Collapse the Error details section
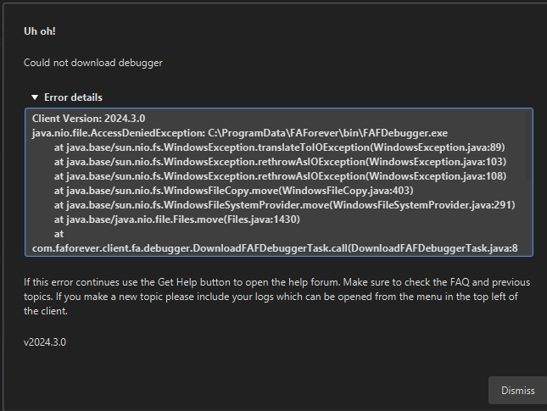Image resolution: width=547 pixels, height=411 pixels. pos(35,97)
